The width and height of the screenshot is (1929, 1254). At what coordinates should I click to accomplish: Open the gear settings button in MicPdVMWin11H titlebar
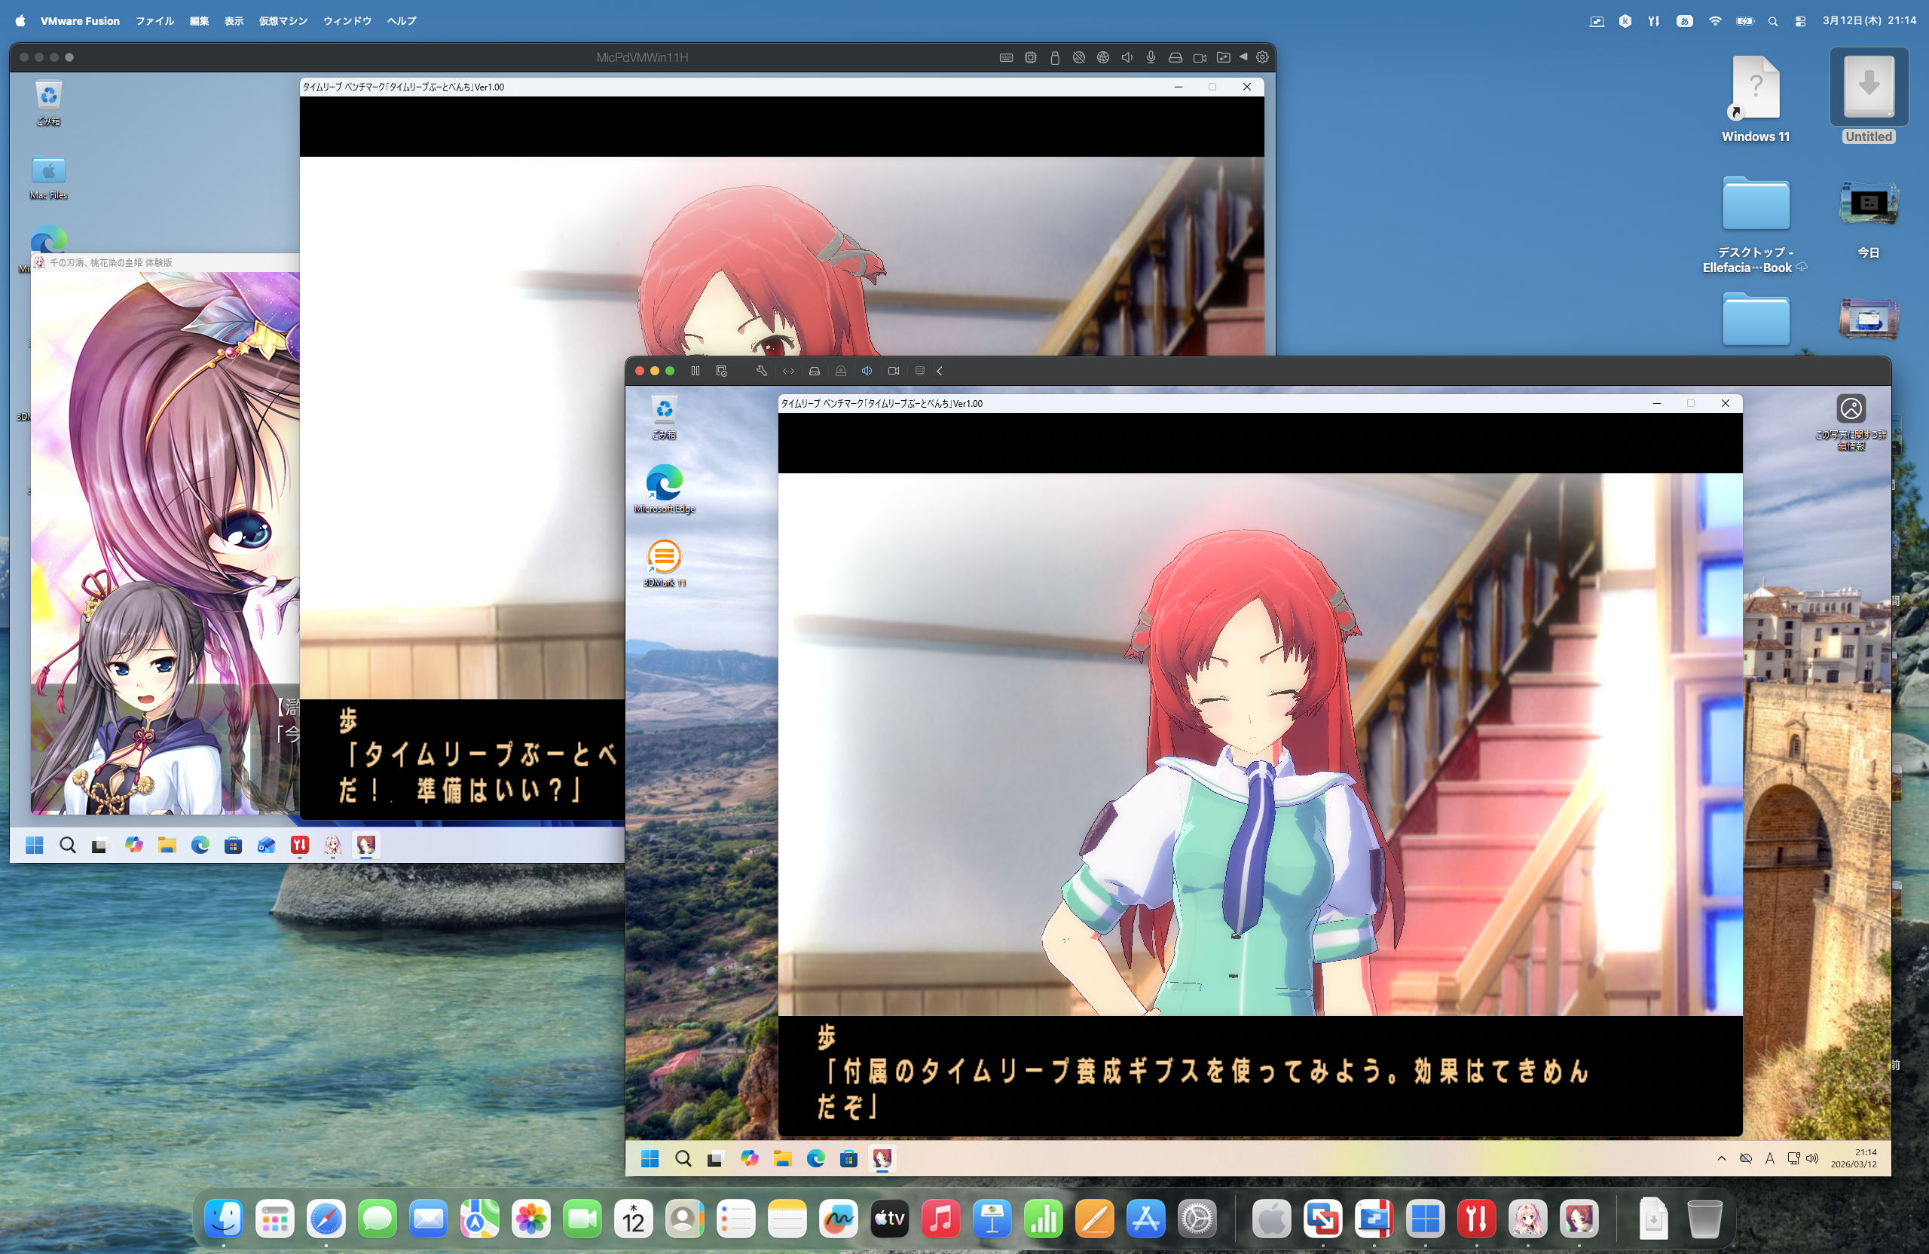tap(1262, 57)
